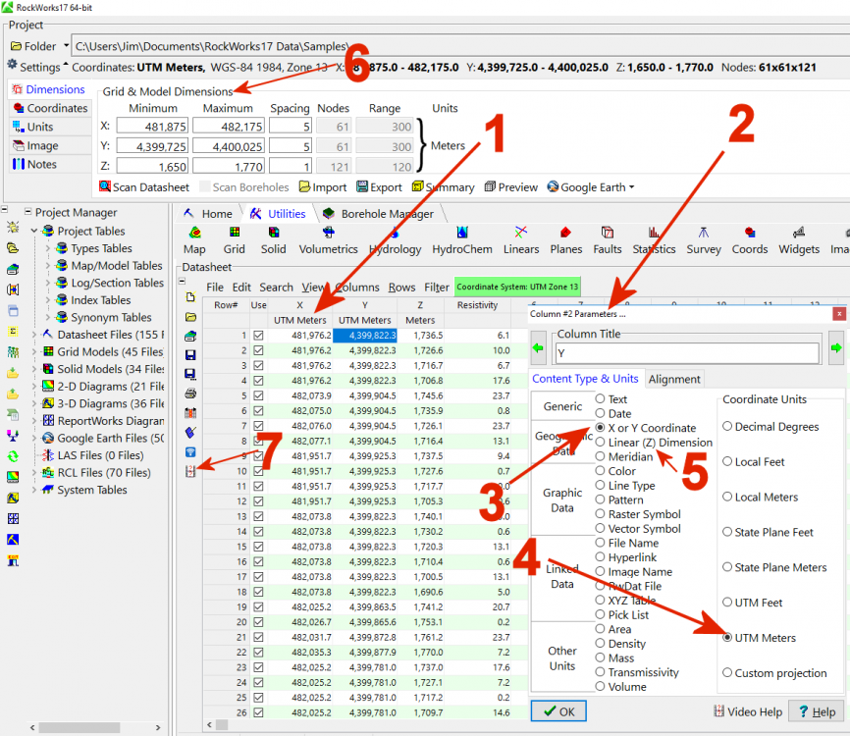Open the datasheet Rows menu

pos(401,288)
